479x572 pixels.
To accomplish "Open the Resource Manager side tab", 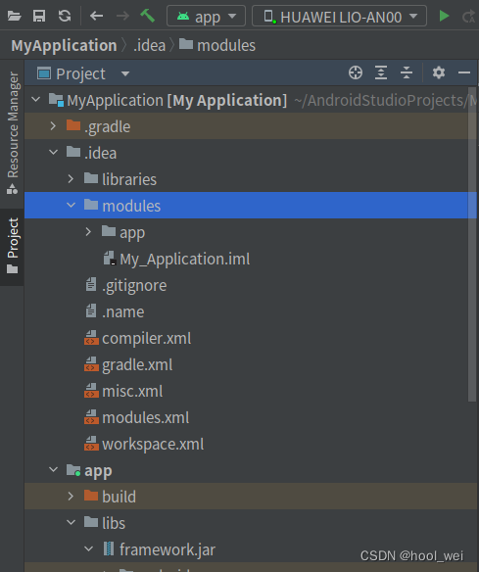I will pos(13,133).
